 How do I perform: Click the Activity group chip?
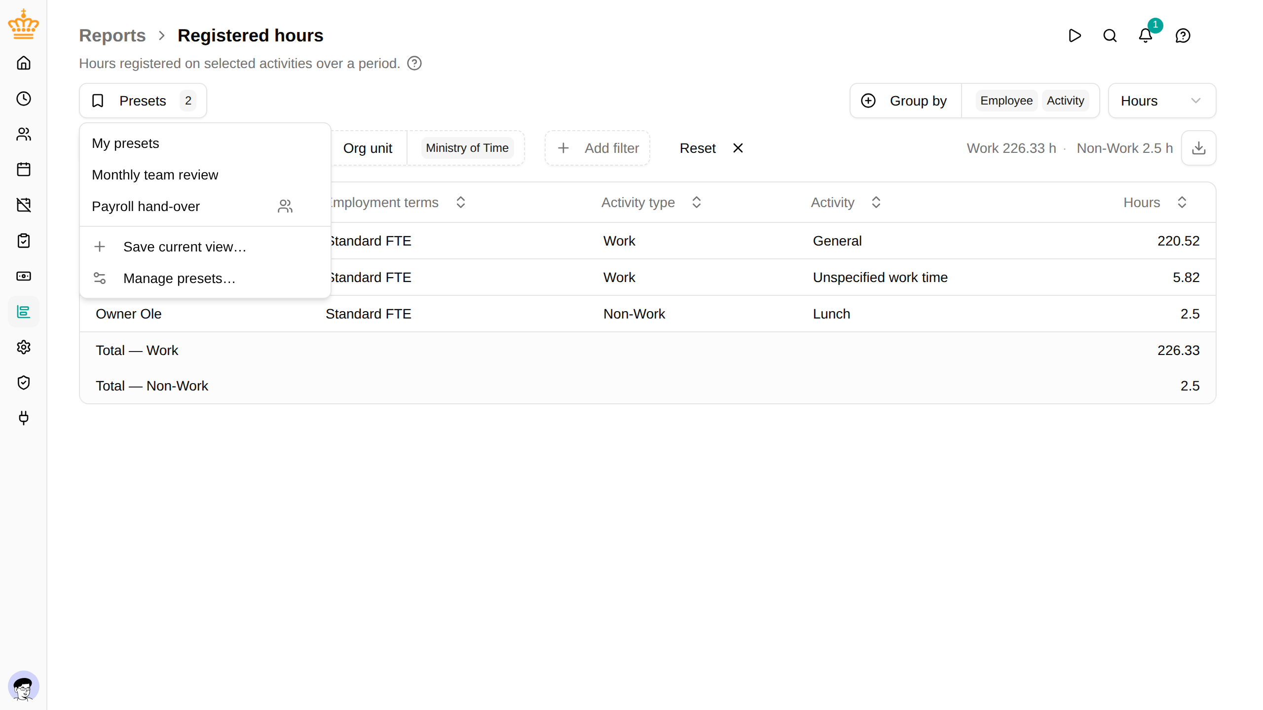point(1065,101)
